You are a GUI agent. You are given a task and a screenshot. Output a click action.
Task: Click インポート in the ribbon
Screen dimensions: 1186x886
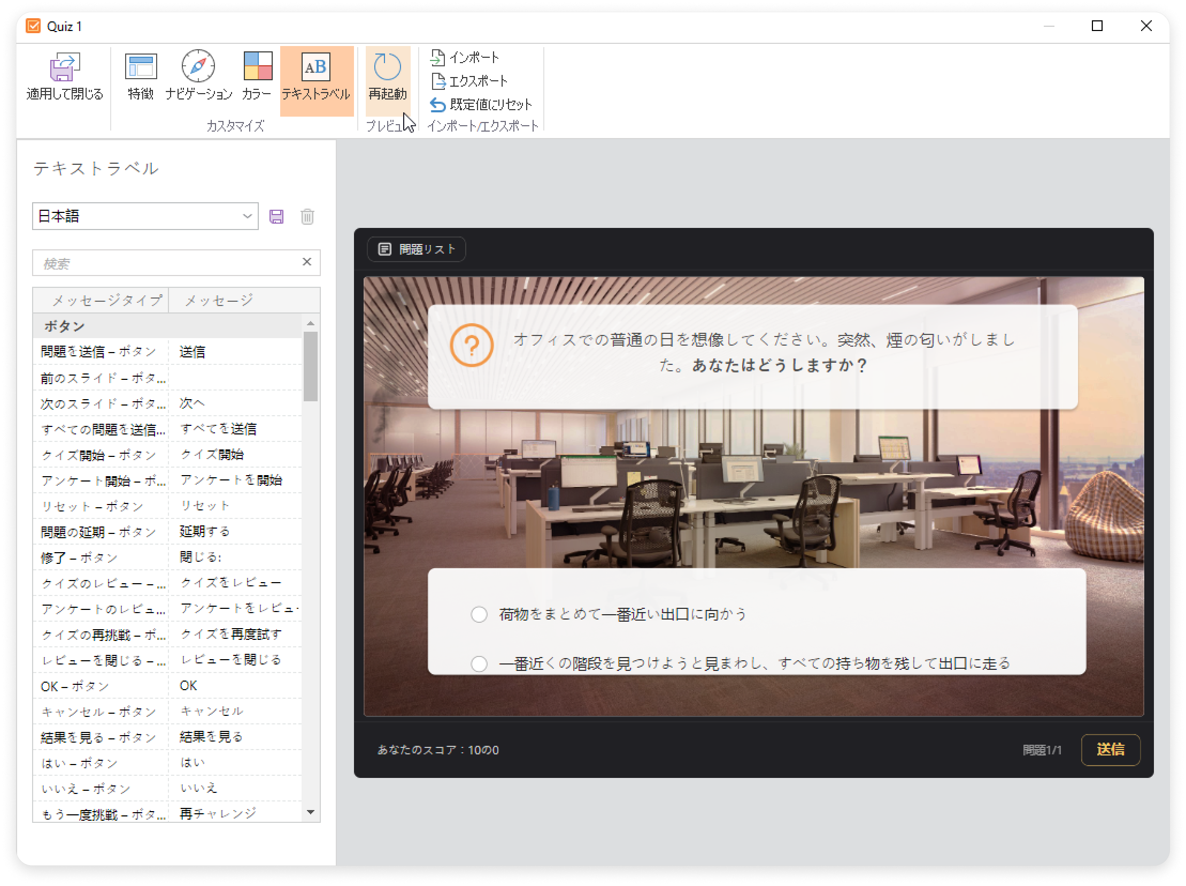coord(465,57)
